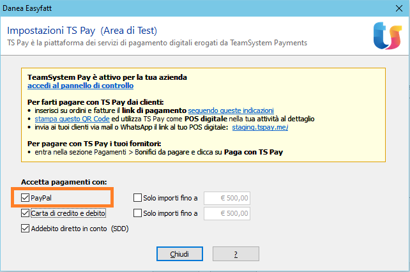Click Paga con TS Pay bold text
Viewport: 410px width, 272px height.
(254, 152)
